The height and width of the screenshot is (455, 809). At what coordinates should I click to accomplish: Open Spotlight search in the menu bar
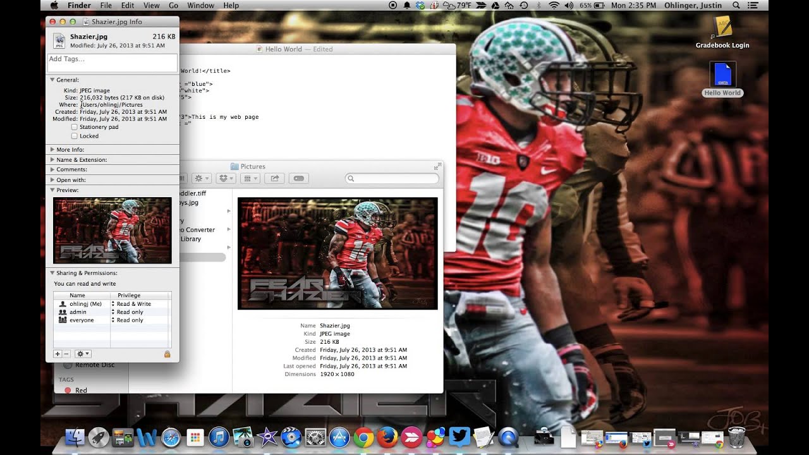[x=736, y=5]
